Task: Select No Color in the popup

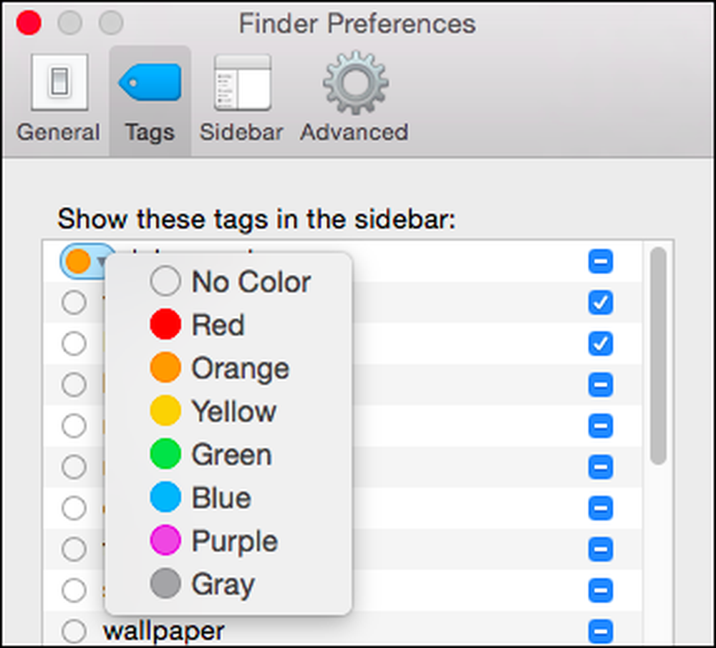Action: point(228,281)
